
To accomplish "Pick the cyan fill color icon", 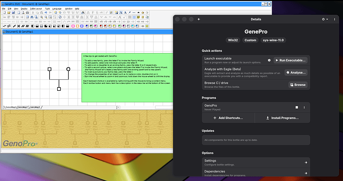I will click(x=133, y=26).
